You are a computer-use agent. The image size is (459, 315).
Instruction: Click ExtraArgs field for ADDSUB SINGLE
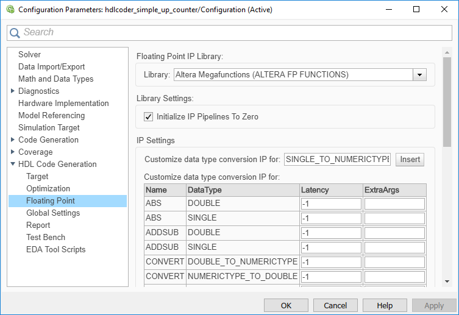pyautogui.click(x=394, y=247)
